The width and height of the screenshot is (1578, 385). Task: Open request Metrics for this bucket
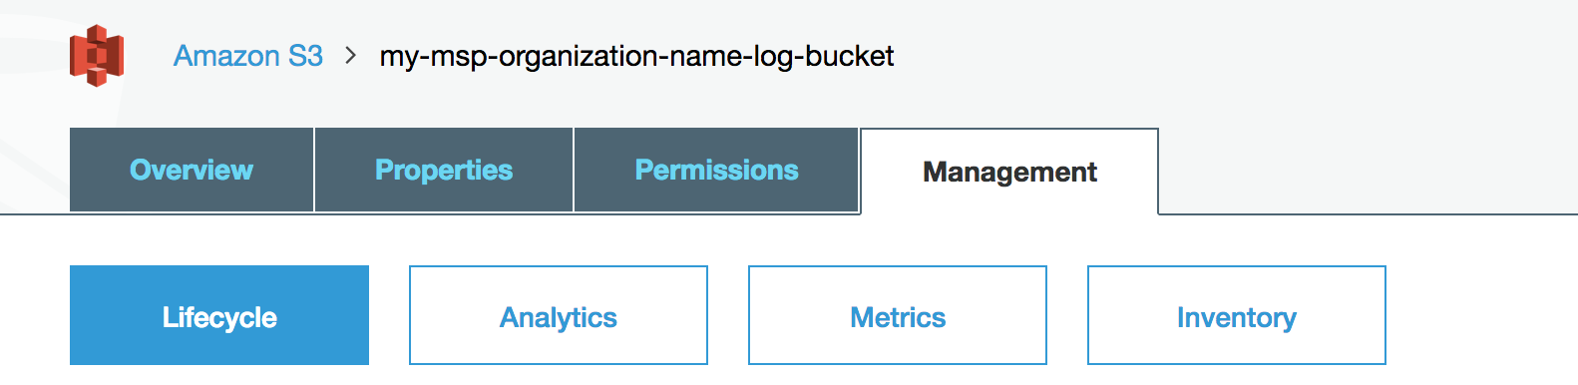tap(898, 315)
